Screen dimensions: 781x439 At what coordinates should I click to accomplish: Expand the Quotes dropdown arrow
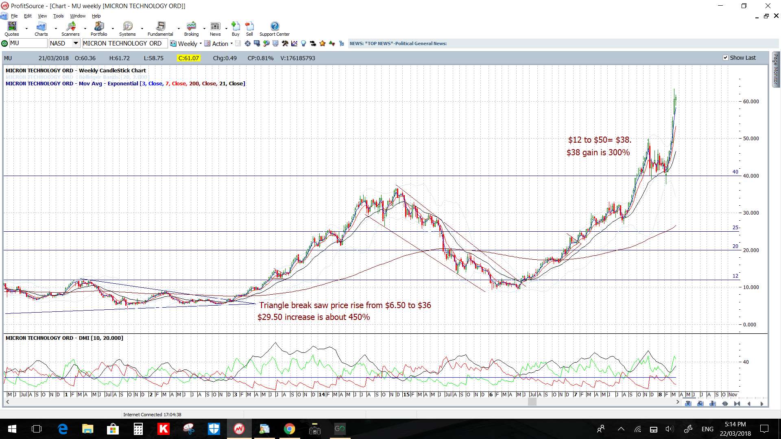click(26, 29)
